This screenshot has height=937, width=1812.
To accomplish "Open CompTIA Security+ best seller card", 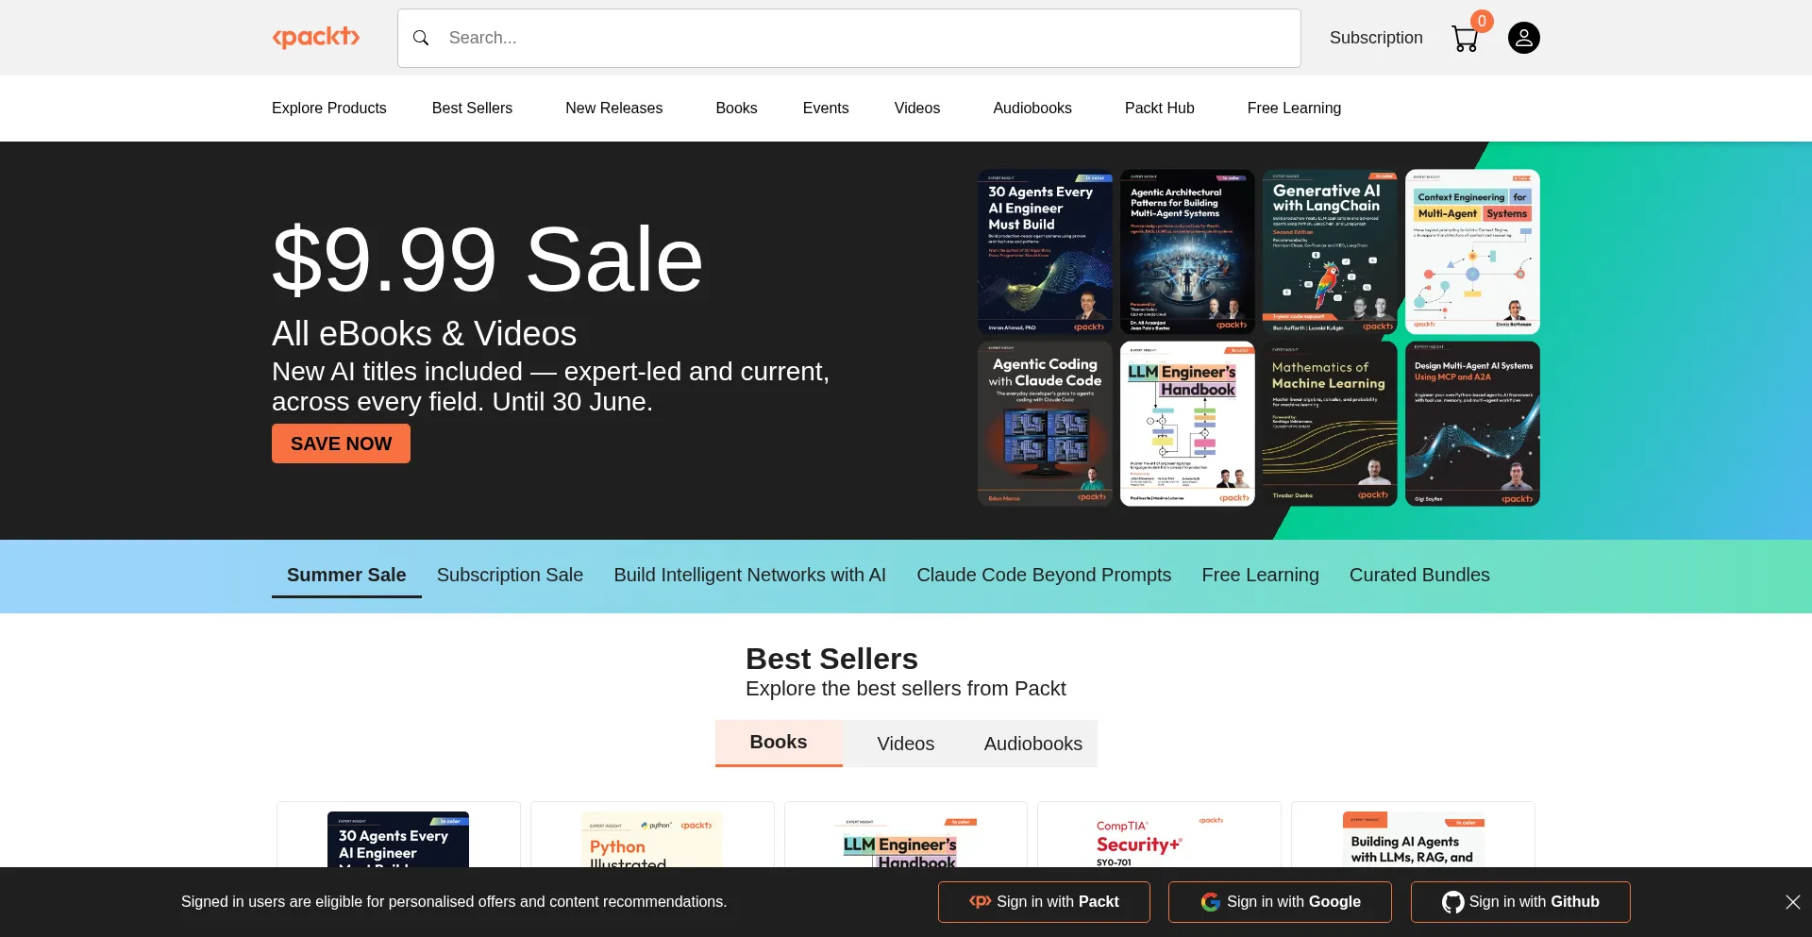I will click(1159, 835).
